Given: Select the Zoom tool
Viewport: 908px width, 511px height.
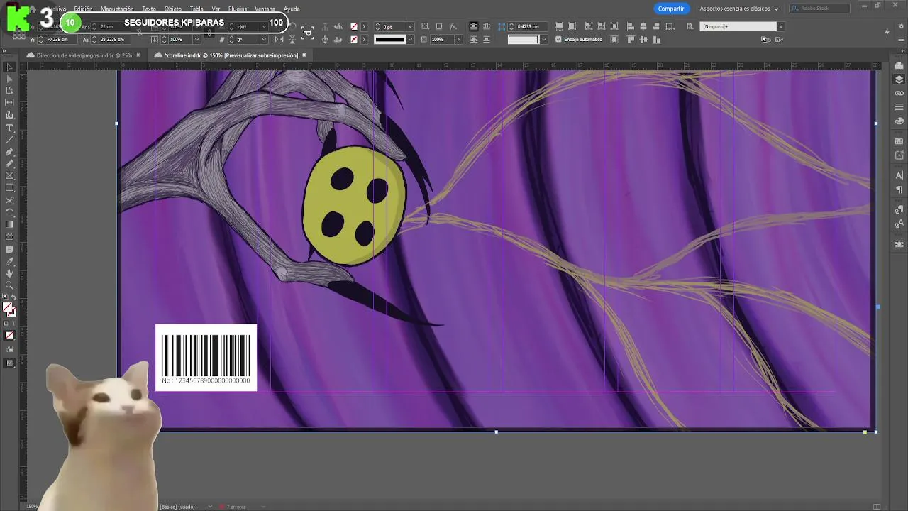Looking at the screenshot, I should pos(9,285).
